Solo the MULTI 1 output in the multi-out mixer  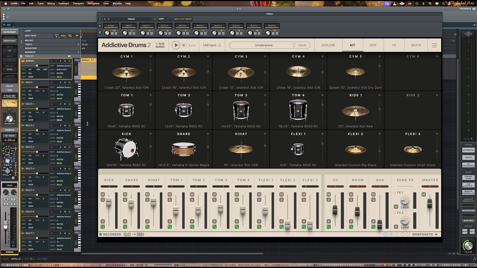pos(149,33)
